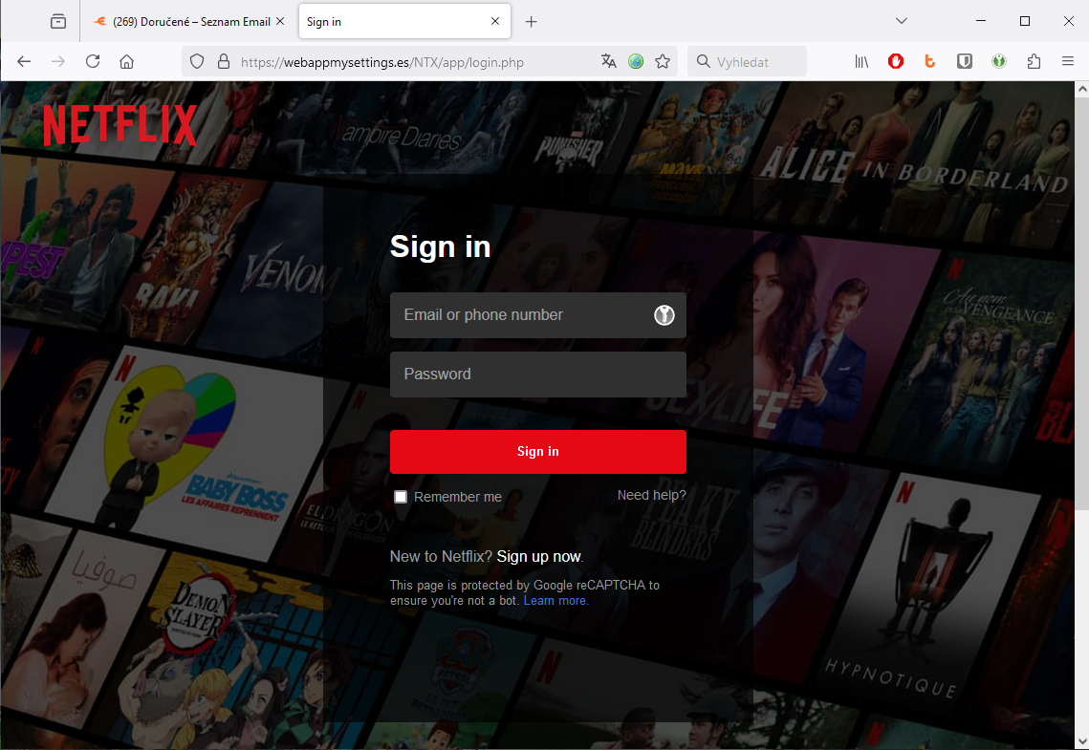Open Firefox View icon in tab strip

click(58, 22)
